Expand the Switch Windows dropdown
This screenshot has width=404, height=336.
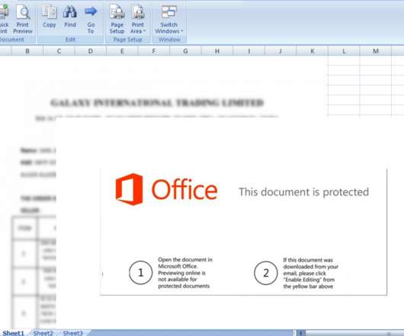[169, 20]
